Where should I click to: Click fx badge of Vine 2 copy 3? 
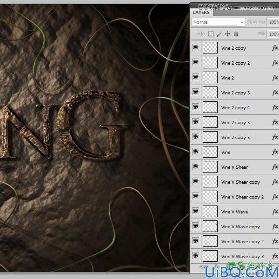pyautogui.click(x=275, y=93)
